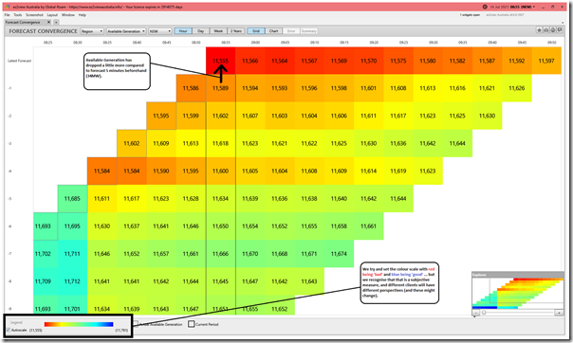Click the Summary view button
Image resolution: width=573 pixels, height=343 pixels.
308,31
